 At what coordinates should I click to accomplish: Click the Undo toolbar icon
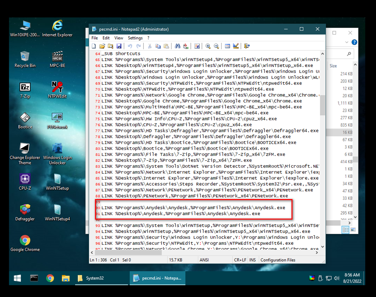(130, 46)
